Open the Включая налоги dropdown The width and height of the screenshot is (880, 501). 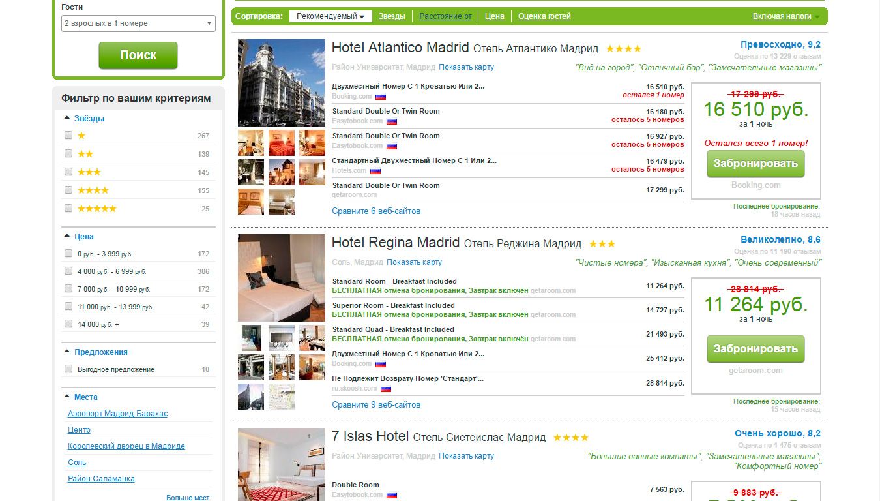pos(787,16)
